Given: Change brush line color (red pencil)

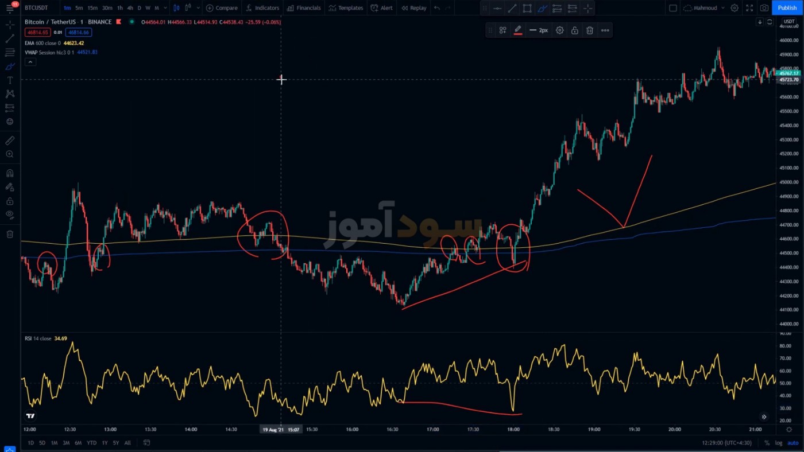Looking at the screenshot, I should [x=518, y=30].
